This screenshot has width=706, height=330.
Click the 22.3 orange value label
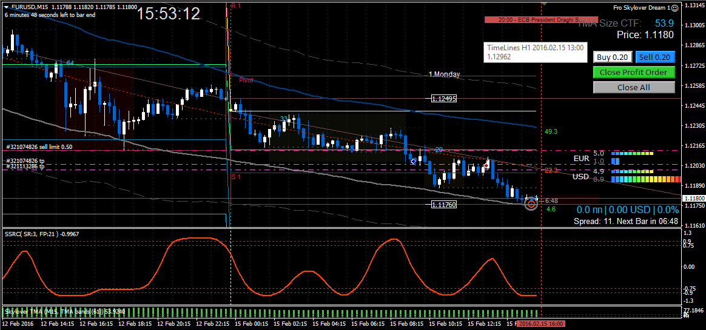pos(551,170)
